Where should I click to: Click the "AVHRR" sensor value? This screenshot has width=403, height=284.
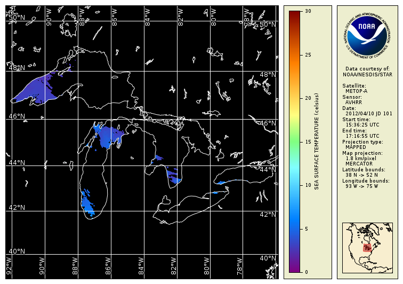tap(353, 102)
